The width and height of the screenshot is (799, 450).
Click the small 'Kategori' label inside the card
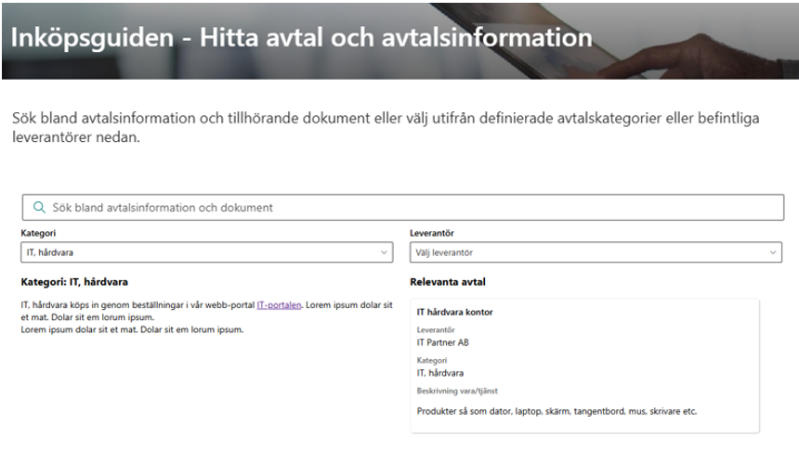click(432, 360)
